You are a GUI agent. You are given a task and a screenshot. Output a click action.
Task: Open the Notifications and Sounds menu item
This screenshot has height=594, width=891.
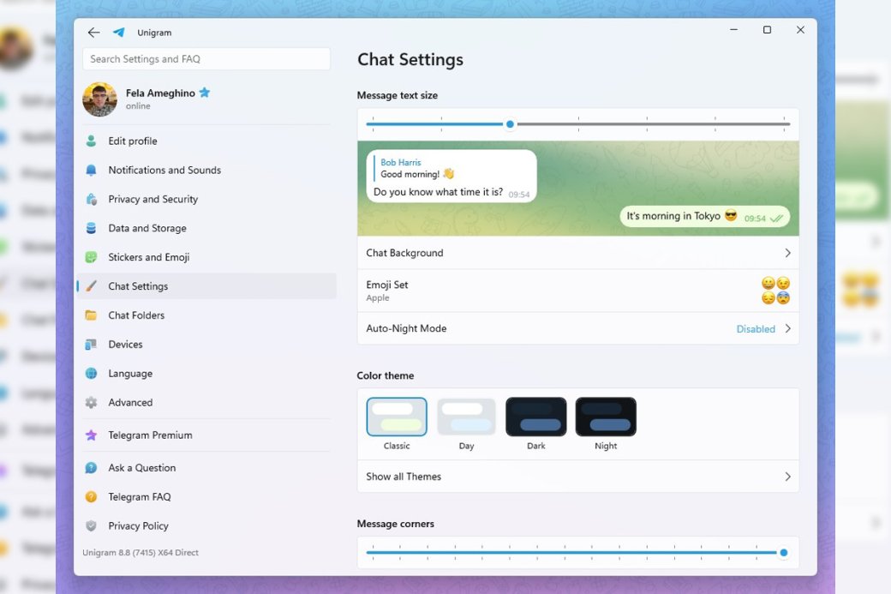coord(206,170)
